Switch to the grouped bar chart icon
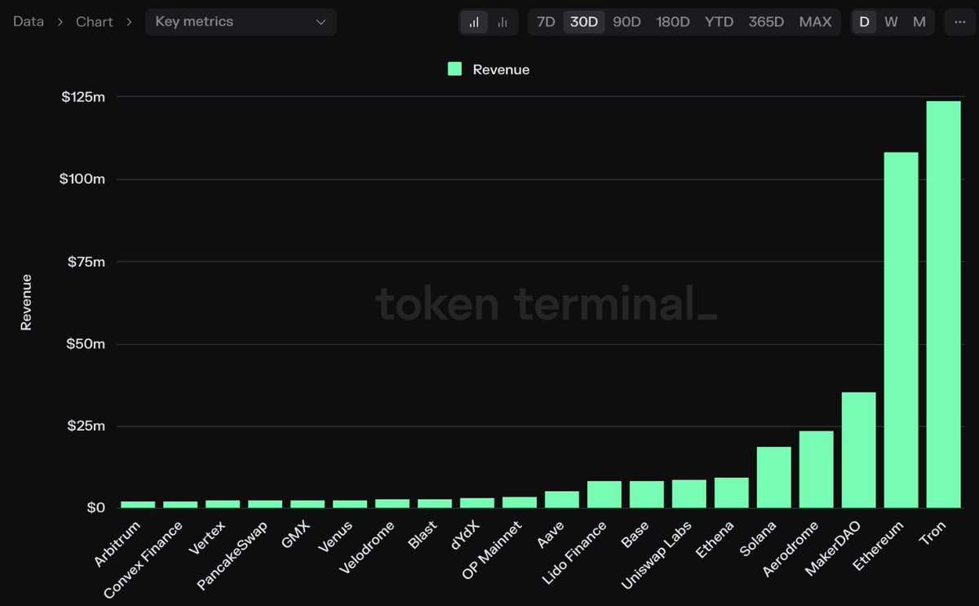This screenshot has width=979, height=606. pos(503,22)
